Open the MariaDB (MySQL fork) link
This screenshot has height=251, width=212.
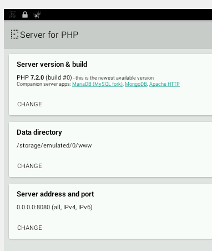coord(97,84)
